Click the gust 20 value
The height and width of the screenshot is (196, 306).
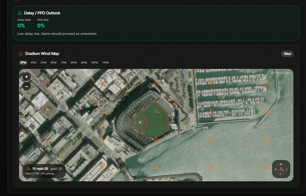(56, 169)
